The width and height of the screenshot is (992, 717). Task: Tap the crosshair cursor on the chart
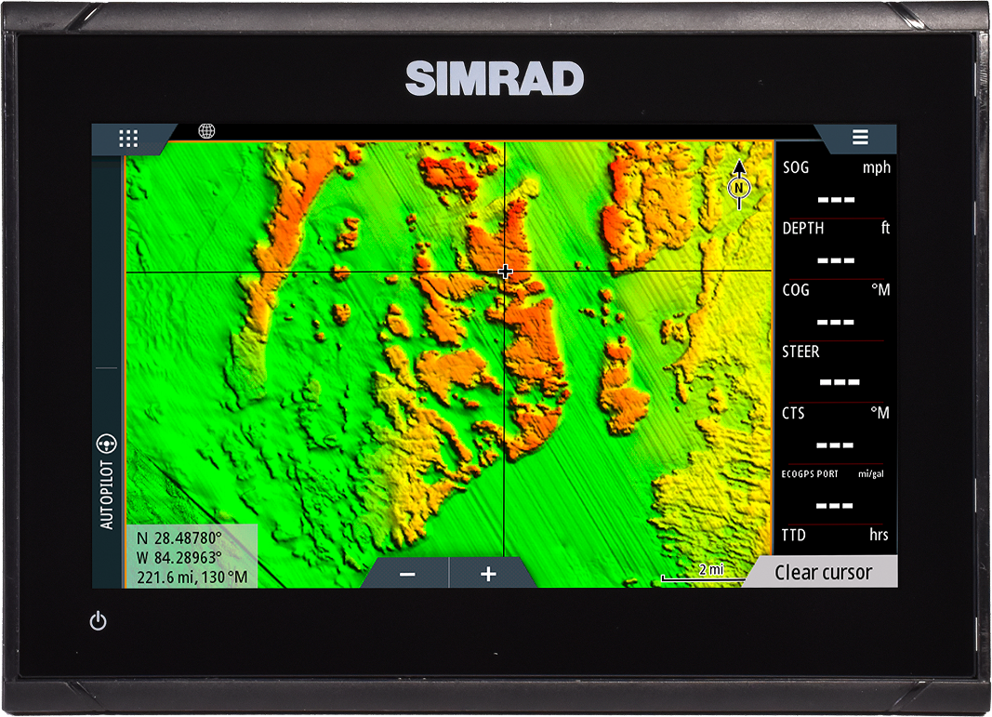(505, 272)
